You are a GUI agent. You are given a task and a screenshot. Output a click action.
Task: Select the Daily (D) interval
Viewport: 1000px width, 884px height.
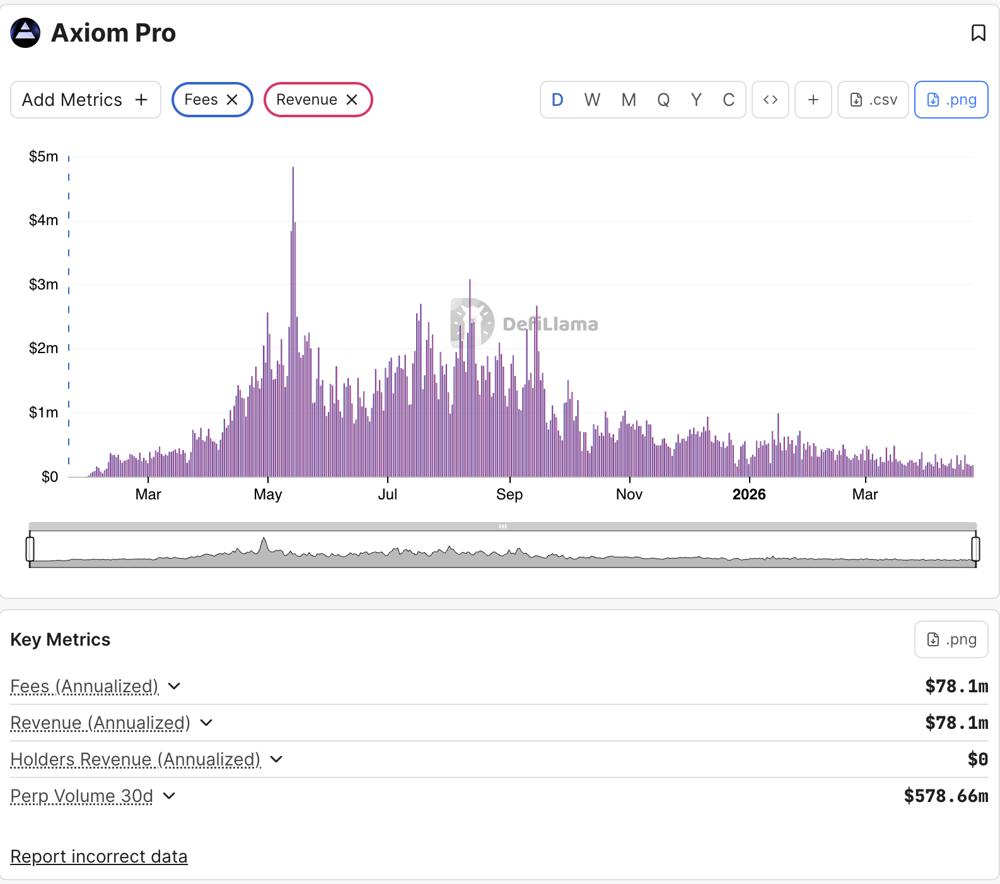[557, 100]
